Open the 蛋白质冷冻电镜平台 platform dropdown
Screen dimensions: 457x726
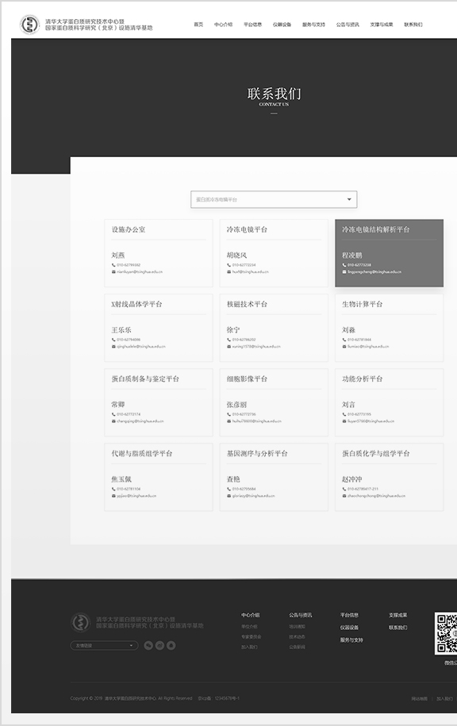point(274,200)
